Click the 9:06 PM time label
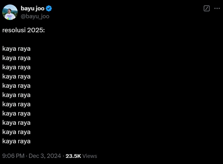The width and height of the screenshot is (223, 164). (12, 156)
